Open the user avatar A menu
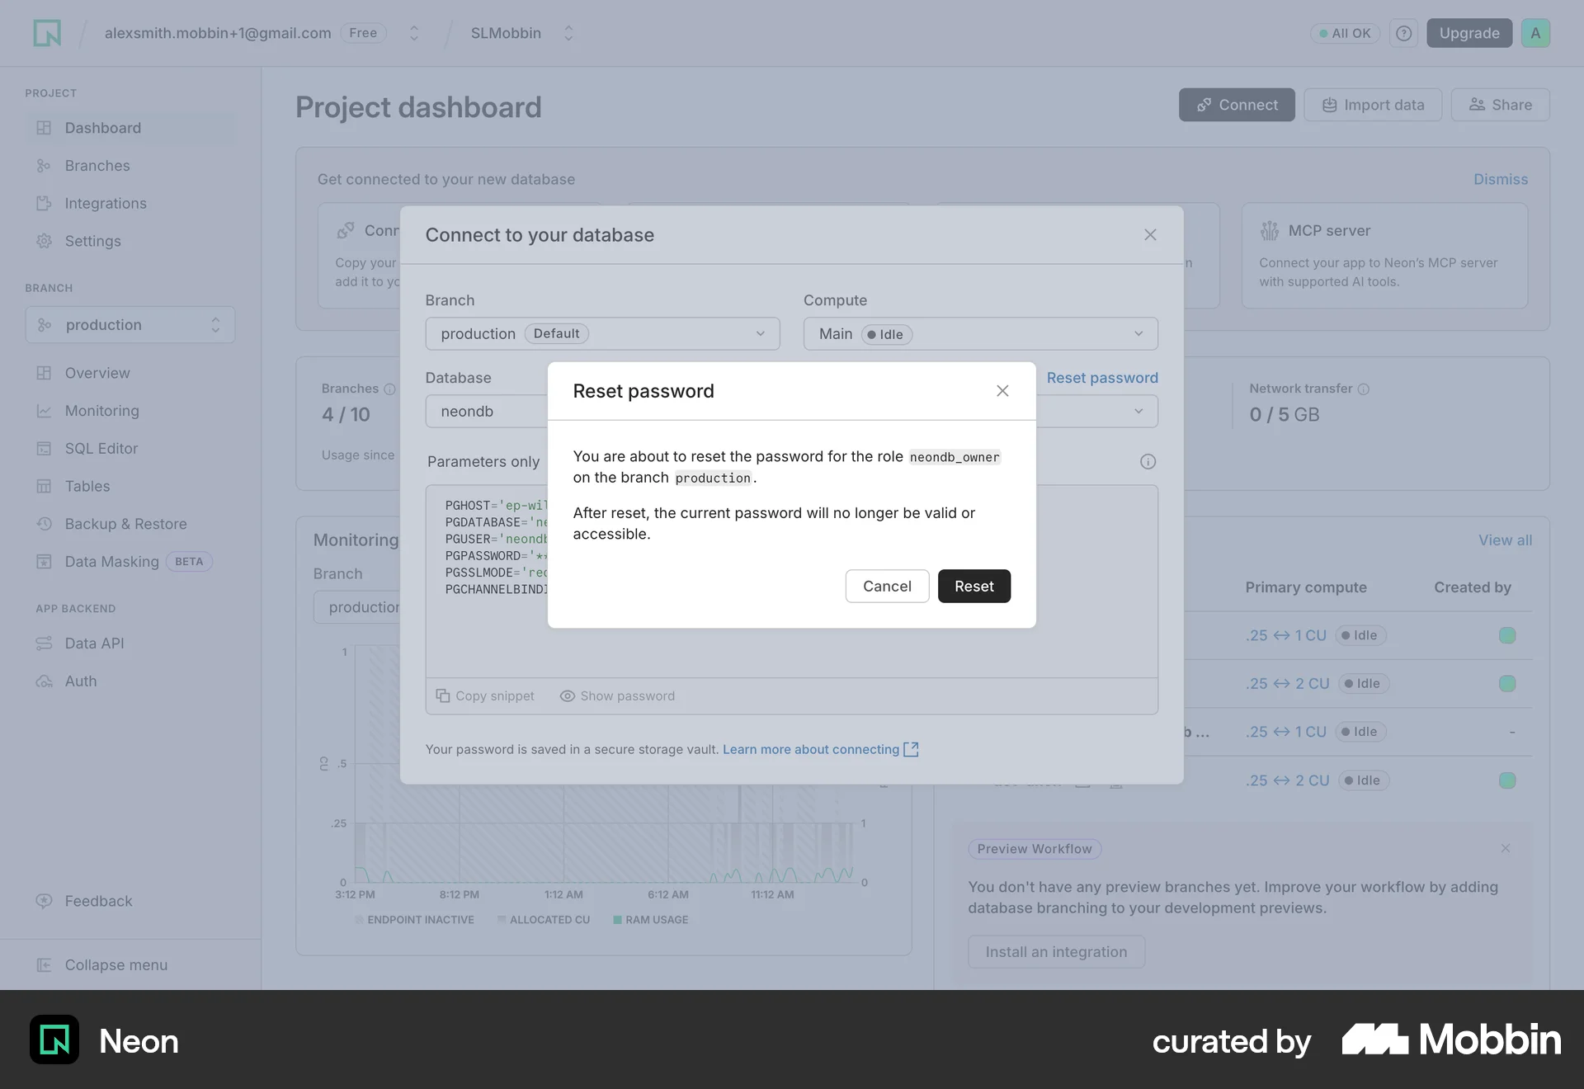The width and height of the screenshot is (1584, 1089). (1535, 33)
